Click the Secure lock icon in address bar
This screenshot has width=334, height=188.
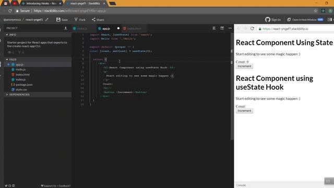point(17,10)
